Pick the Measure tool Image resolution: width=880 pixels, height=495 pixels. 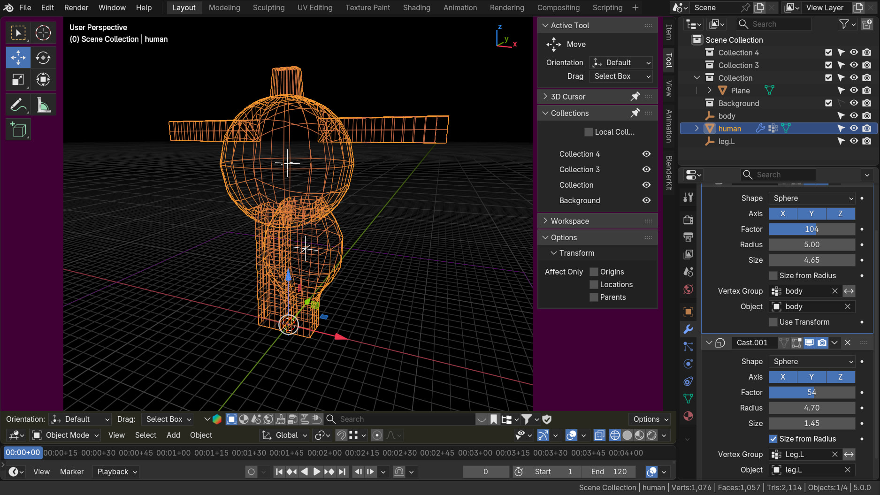pos(43,105)
